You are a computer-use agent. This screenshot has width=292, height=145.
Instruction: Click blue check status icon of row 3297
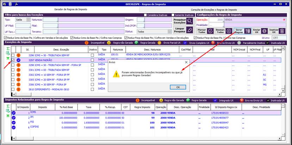18,60
